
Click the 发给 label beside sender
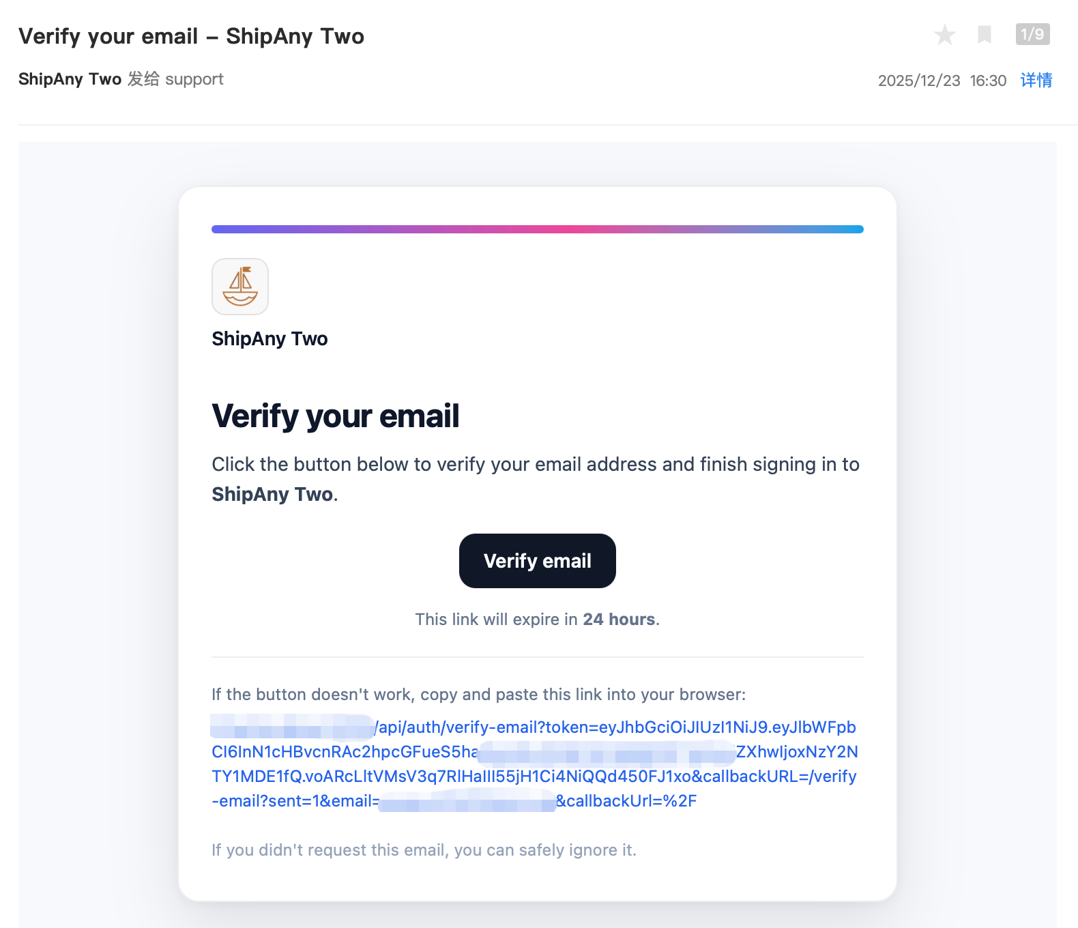pyautogui.click(x=143, y=79)
